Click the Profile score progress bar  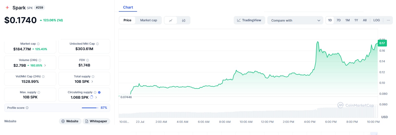coord(90,108)
